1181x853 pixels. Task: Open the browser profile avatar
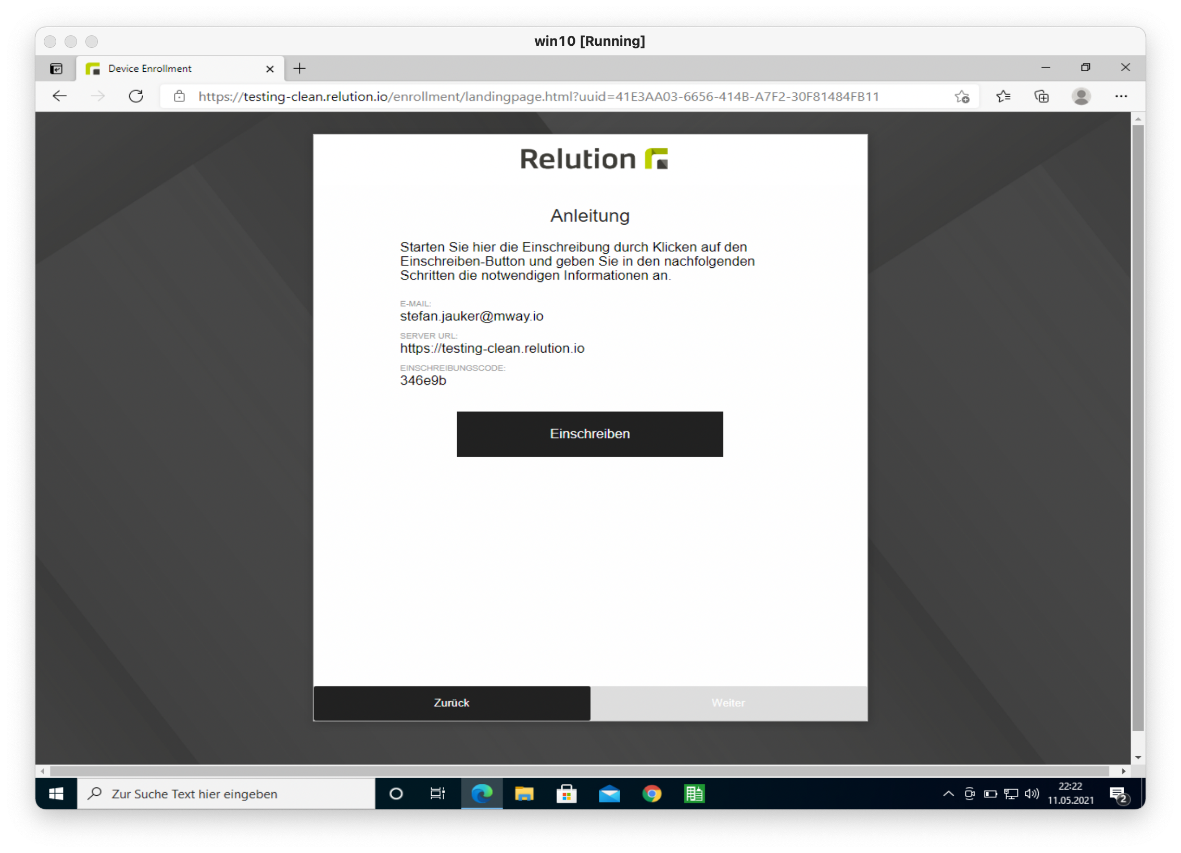(1081, 96)
